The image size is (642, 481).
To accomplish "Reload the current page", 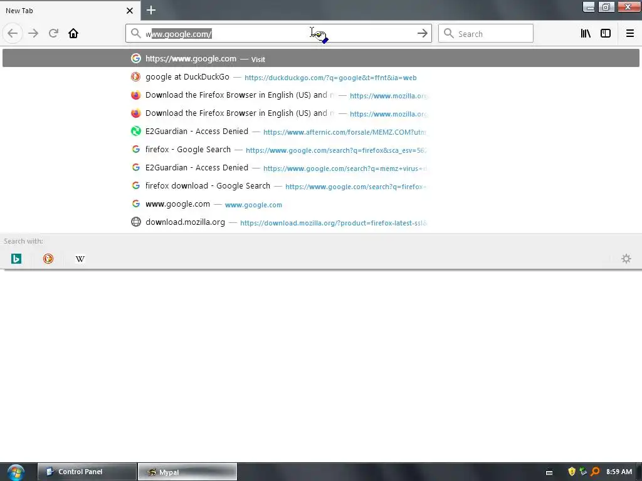I will pyautogui.click(x=53, y=33).
